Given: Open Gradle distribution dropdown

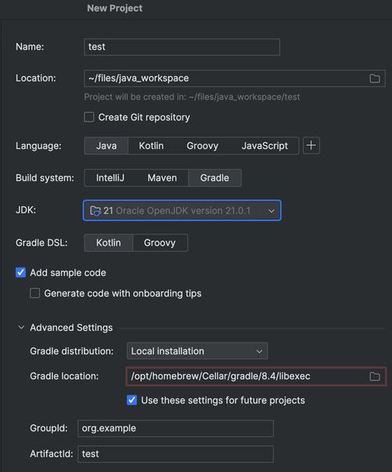Looking at the screenshot, I should pos(198,351).
